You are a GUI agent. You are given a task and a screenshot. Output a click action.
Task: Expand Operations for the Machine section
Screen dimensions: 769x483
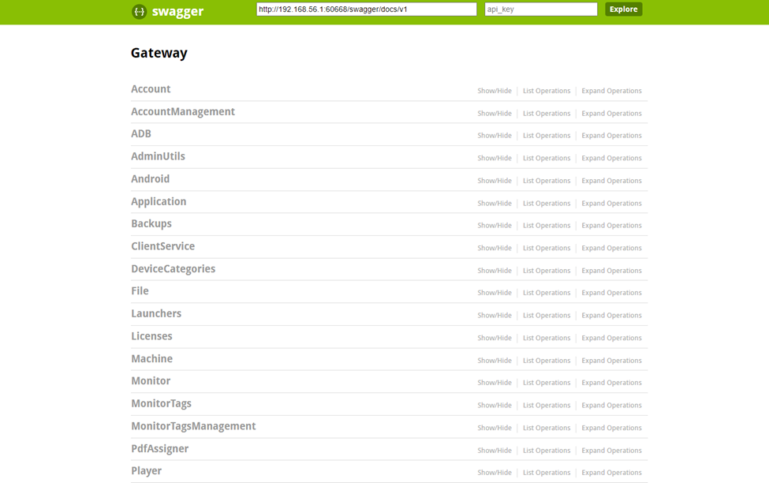click(x=611, y=361)
